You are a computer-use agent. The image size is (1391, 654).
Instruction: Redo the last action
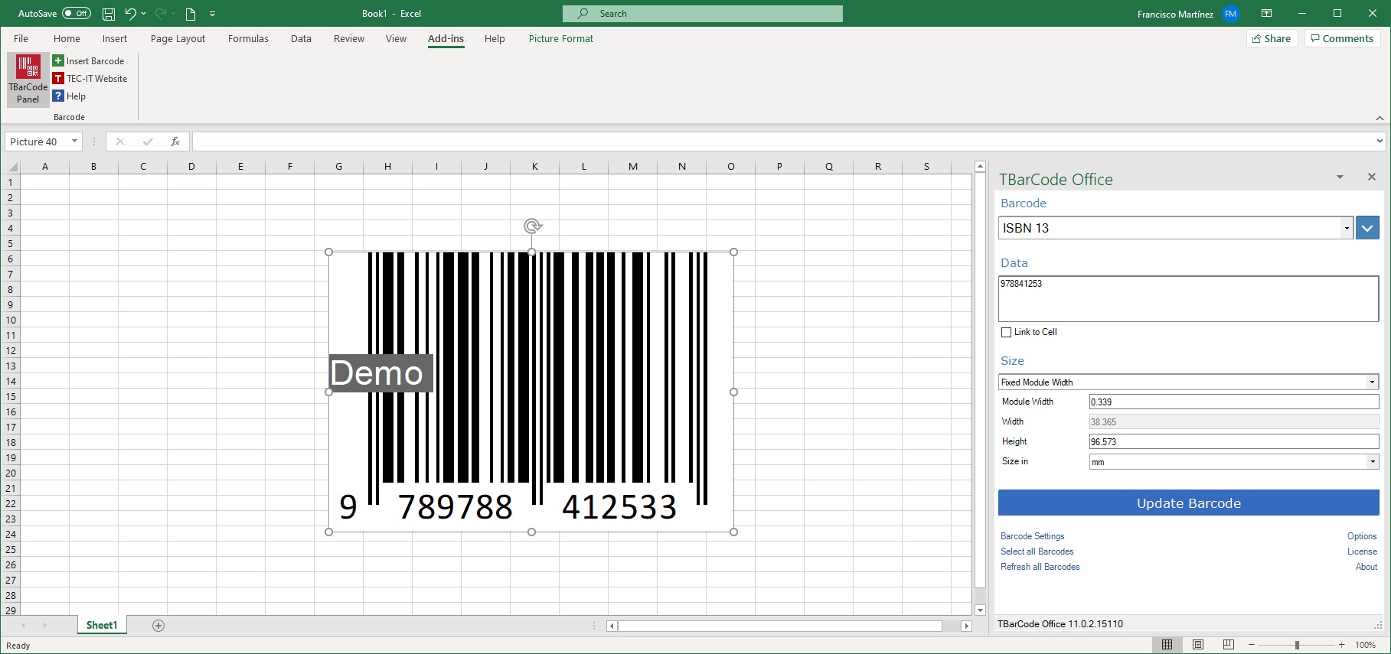tap(160, 14)
